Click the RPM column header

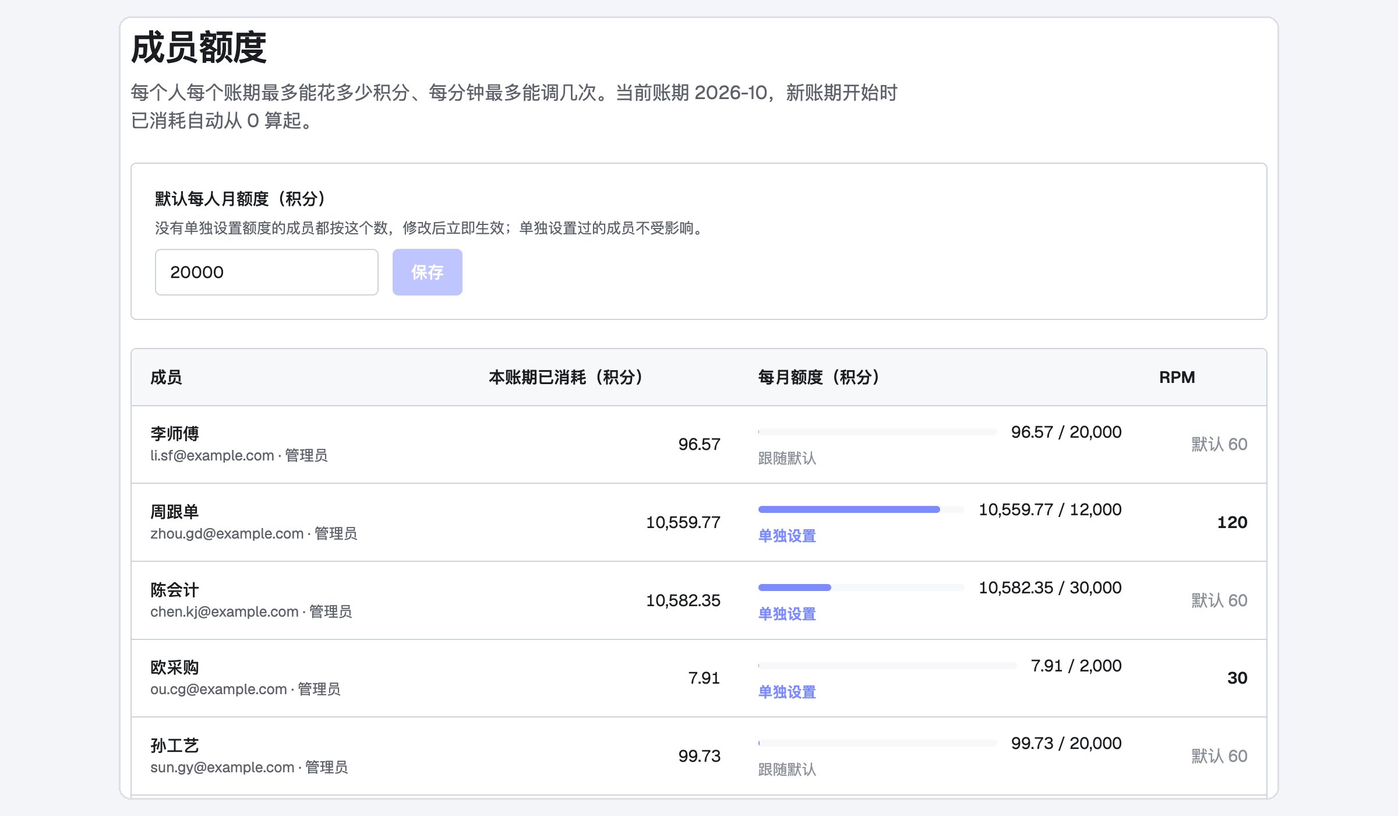pyautogui.click(x=1177, y=378)
